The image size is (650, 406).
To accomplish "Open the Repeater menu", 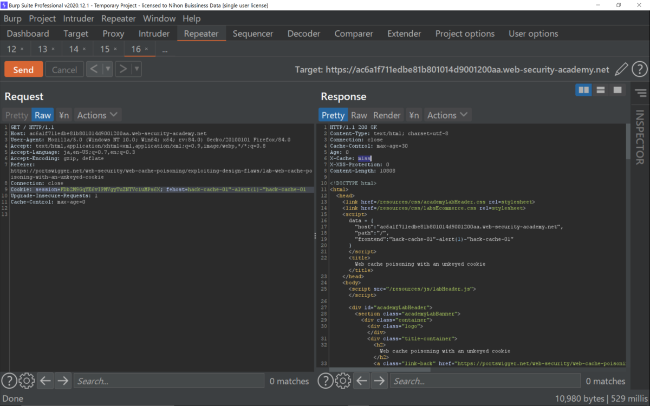I will coord(119,18).
